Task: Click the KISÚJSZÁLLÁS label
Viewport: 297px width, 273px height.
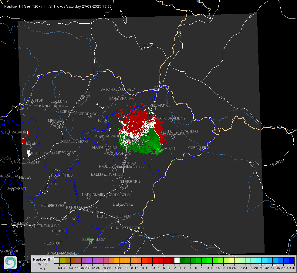Action: click(x=63, y=219)
